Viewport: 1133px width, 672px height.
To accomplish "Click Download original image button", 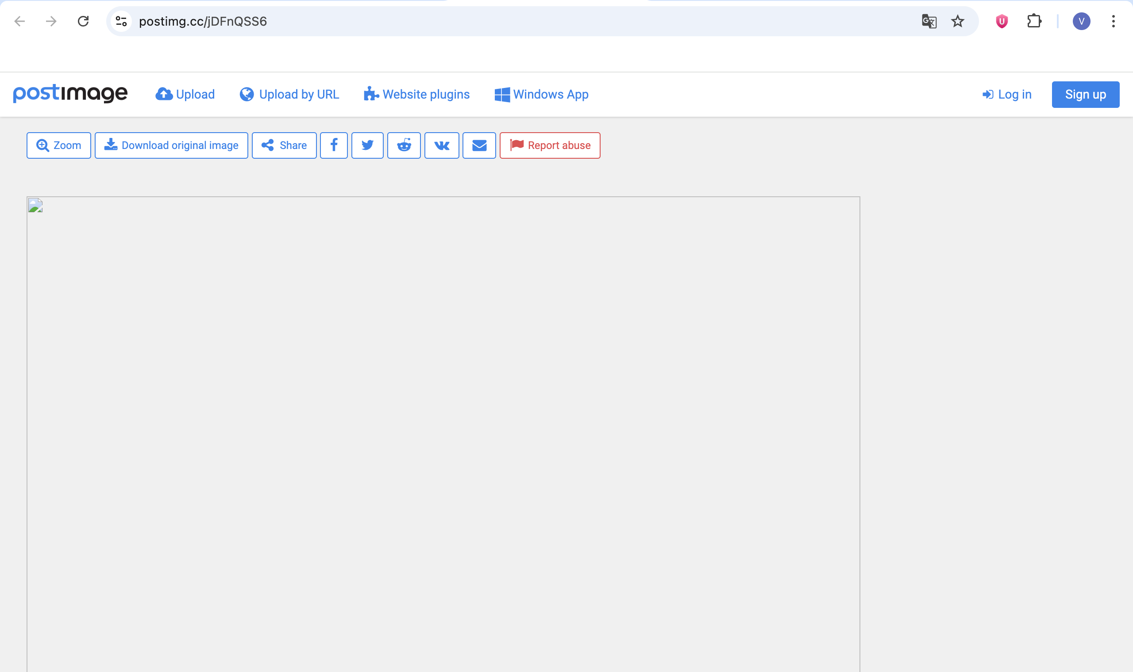I will [171, 145].
